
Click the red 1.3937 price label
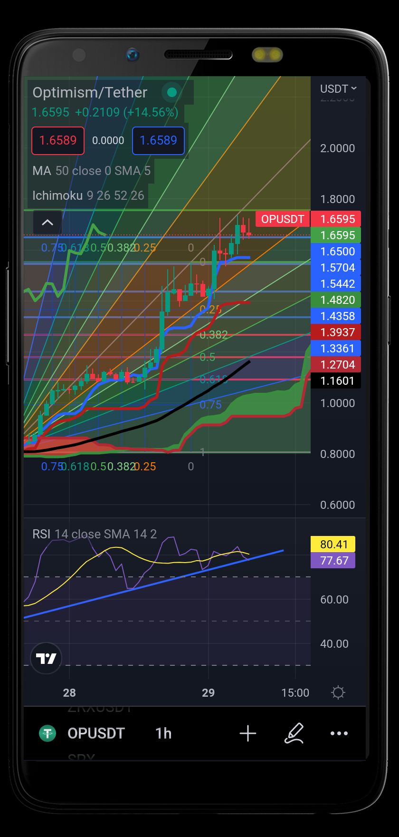tap(336, 332)
